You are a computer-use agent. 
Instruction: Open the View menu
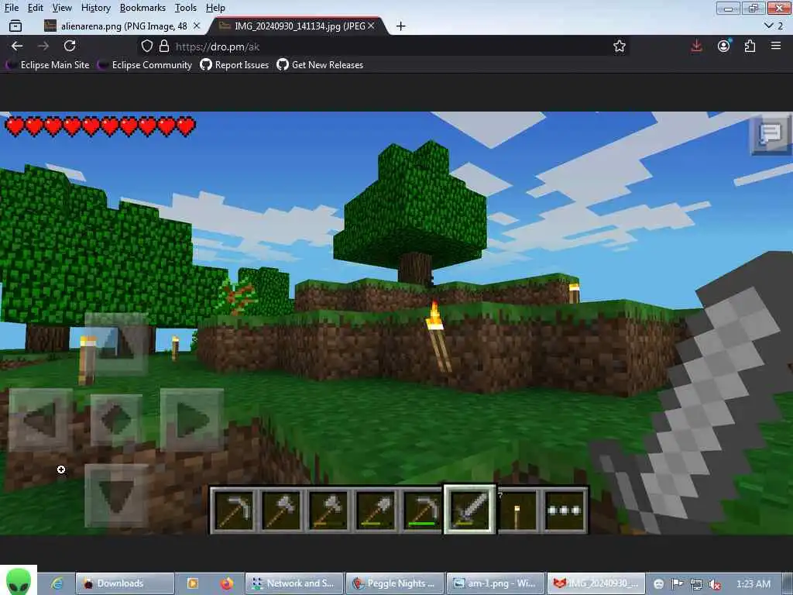62,8
